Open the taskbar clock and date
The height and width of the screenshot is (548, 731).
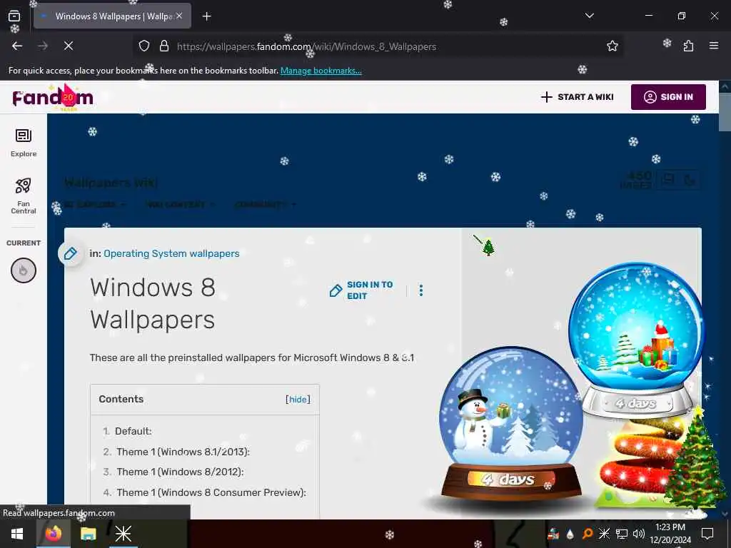tap(670, 534)
